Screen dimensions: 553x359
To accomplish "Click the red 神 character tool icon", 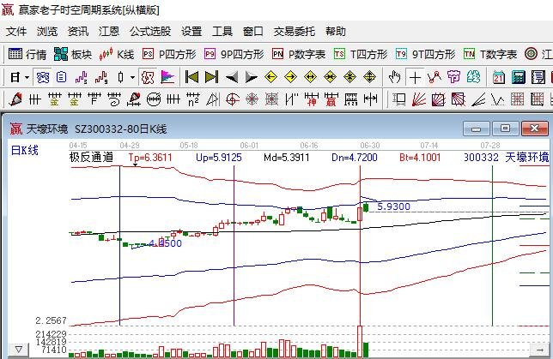I will click(312, 100).
